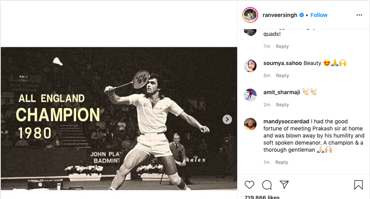Screen dimensions: 370x199
Task: Reply to soumya.sahoo's comment
Action: point(282,76)
